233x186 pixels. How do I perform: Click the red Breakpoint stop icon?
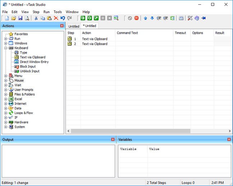pos(136,18)
